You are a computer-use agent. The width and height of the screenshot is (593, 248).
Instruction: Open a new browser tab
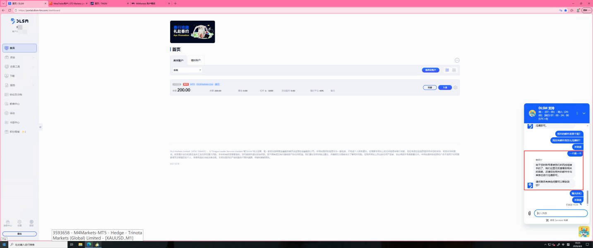175,3
